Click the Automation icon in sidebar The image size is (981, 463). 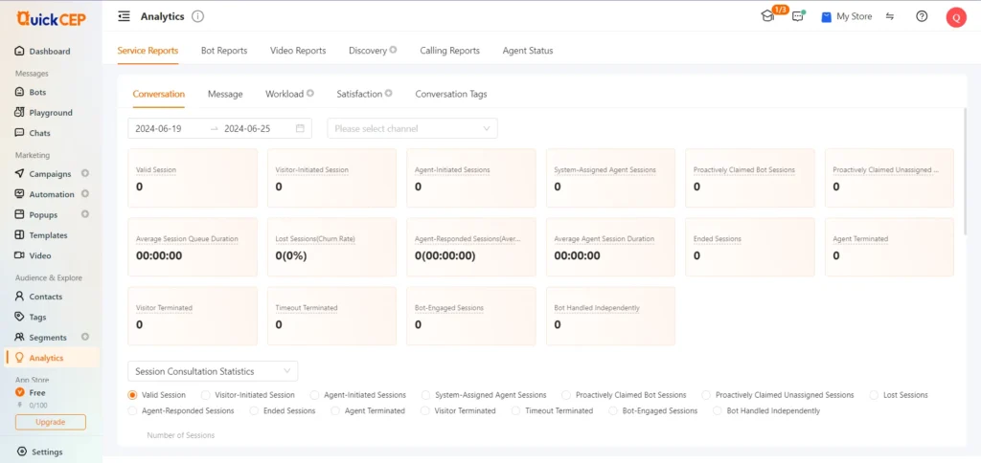coord(19,194)
